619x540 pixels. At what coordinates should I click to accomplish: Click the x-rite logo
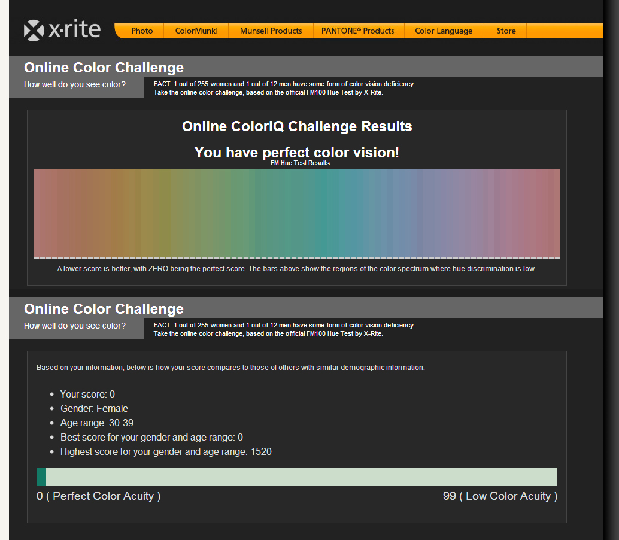[62, 30]
